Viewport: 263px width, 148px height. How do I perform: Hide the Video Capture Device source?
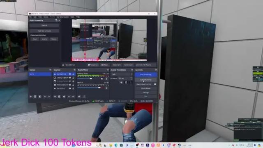click(x=70, y=85)
